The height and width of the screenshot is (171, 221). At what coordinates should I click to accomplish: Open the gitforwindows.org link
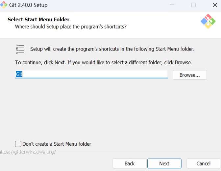point(28,152)
